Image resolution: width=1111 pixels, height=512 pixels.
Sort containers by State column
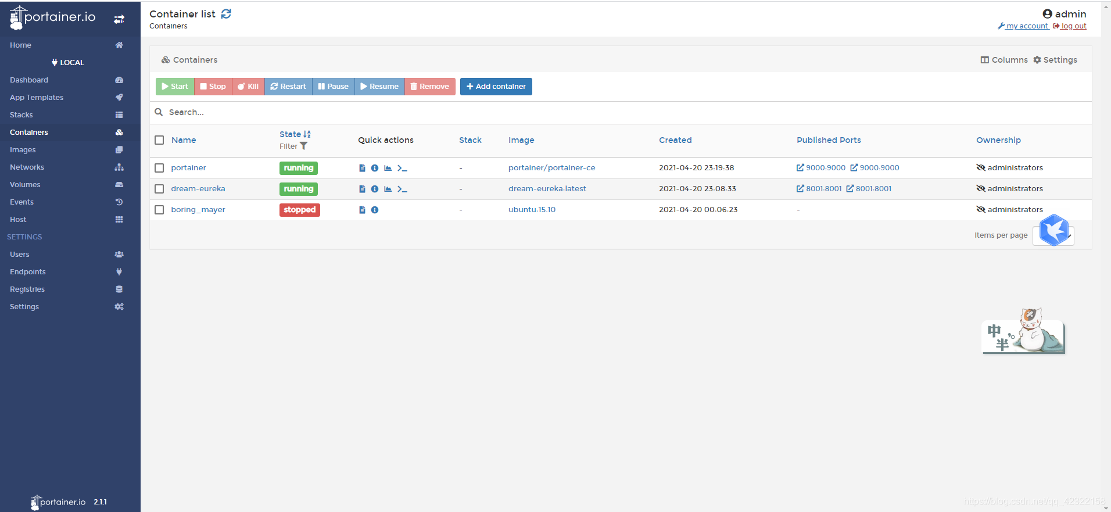click(x=295, y=134)
